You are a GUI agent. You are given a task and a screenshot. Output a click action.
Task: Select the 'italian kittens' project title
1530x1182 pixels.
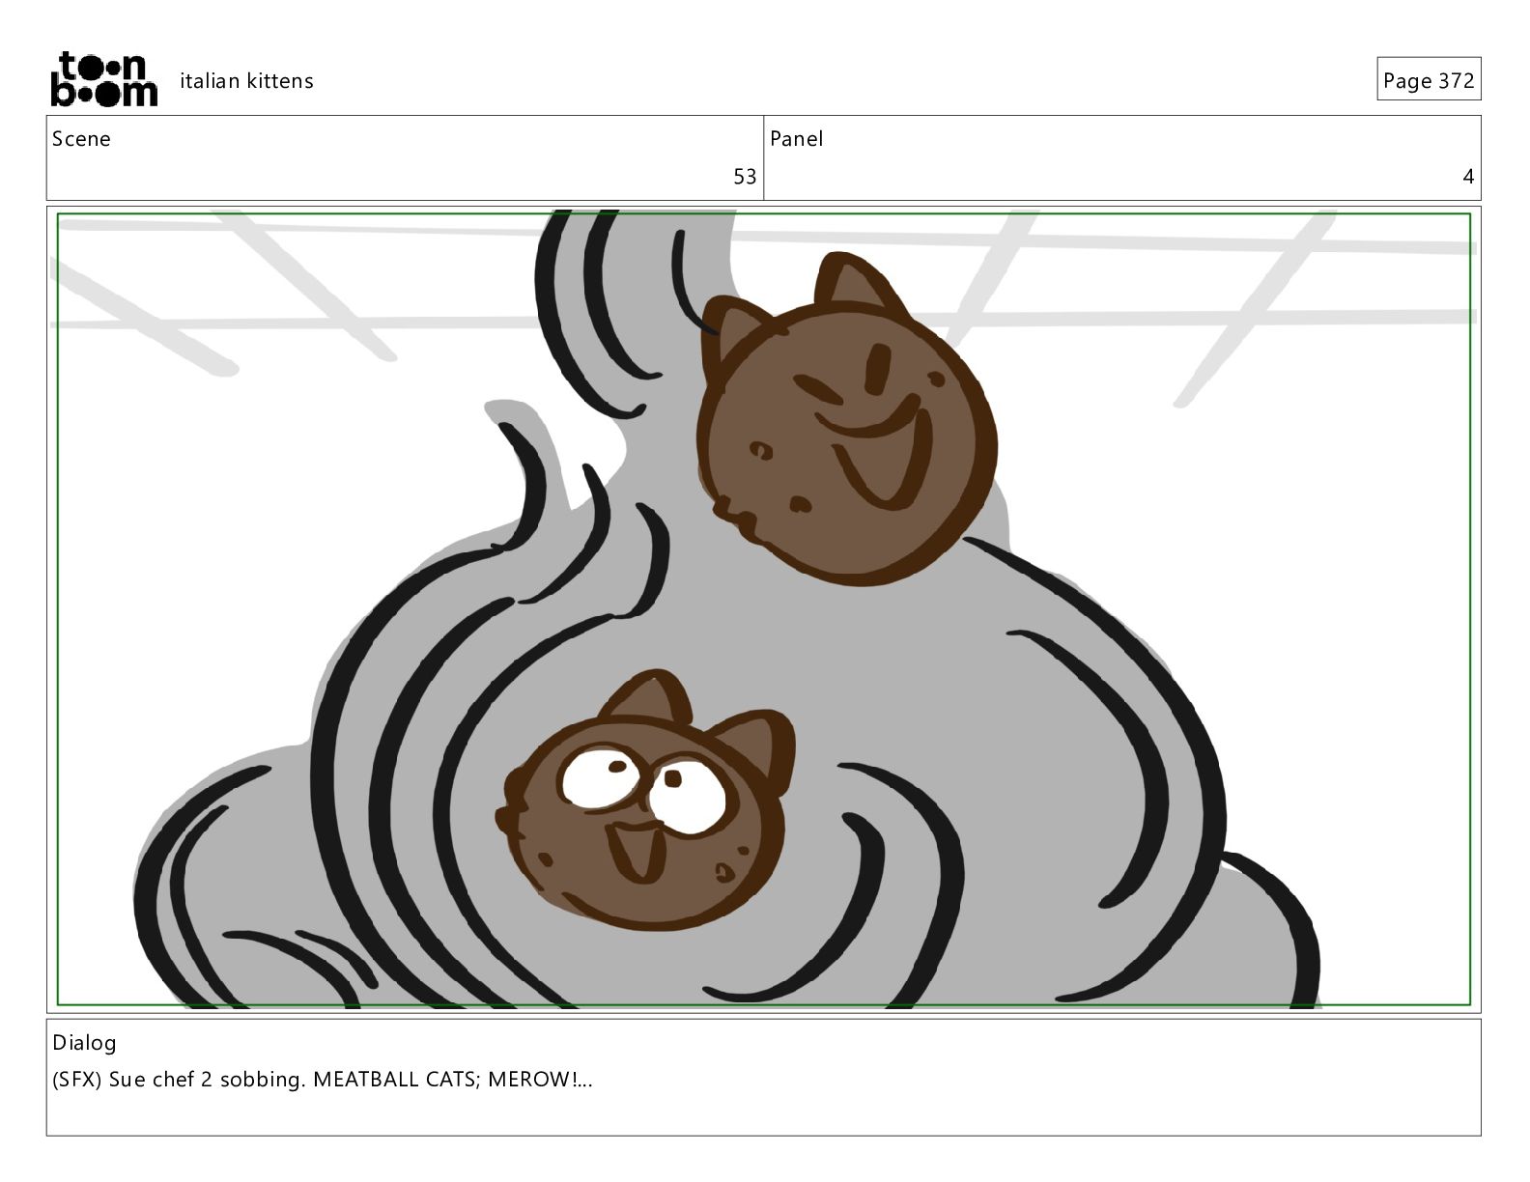coord(246,81)
